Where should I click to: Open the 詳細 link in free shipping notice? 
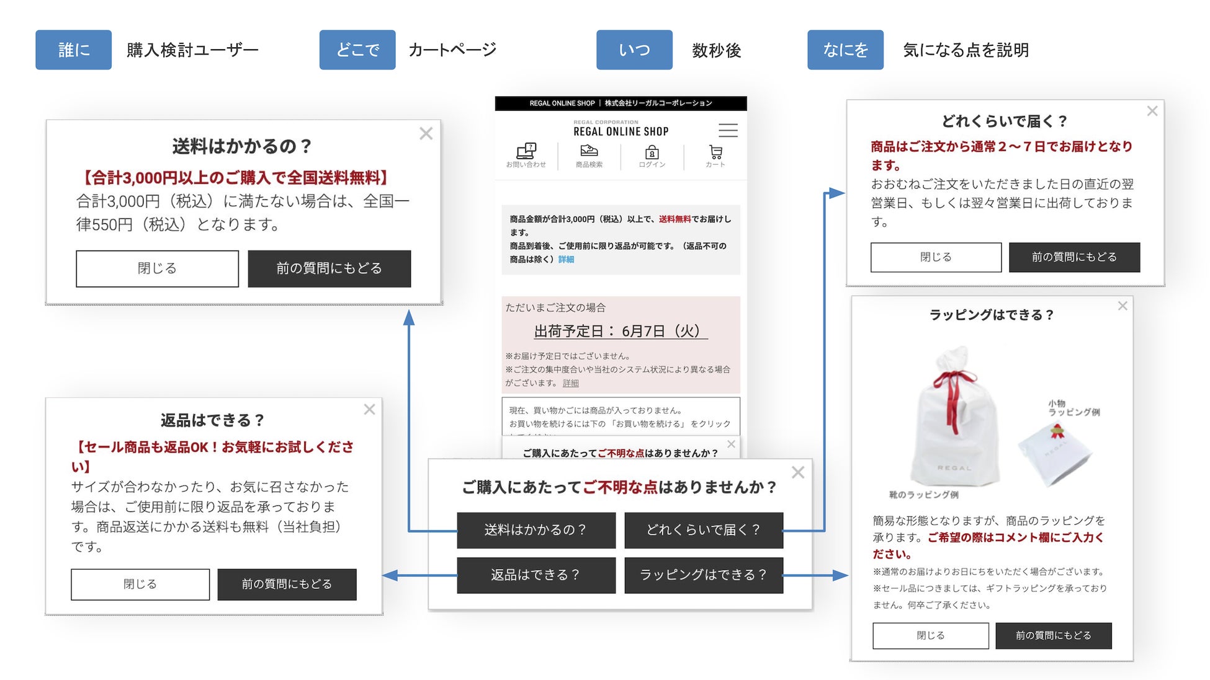pos(566,260)
